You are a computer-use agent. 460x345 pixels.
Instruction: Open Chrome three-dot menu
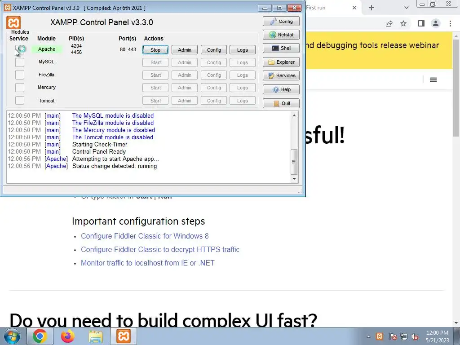pyautogui.click(x=450, y=23)
